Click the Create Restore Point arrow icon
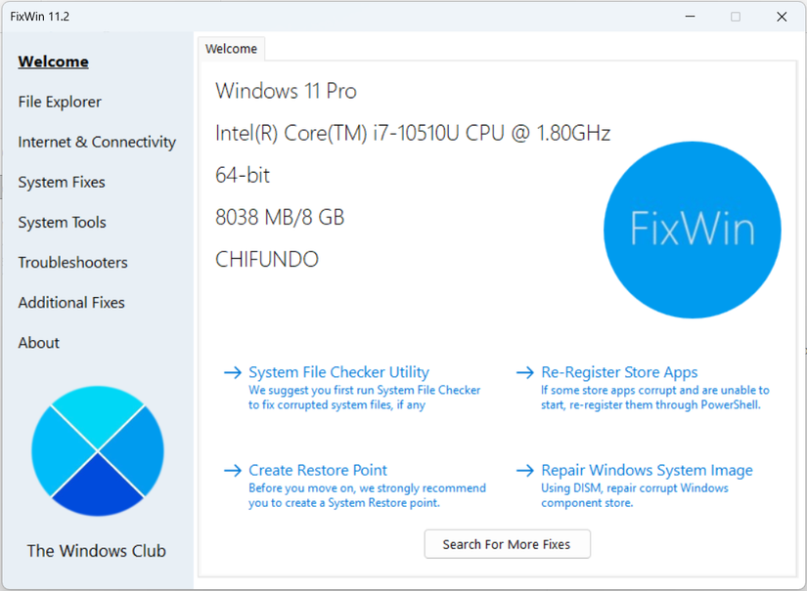Screen dimensions: 807x591 coord(232,470)
